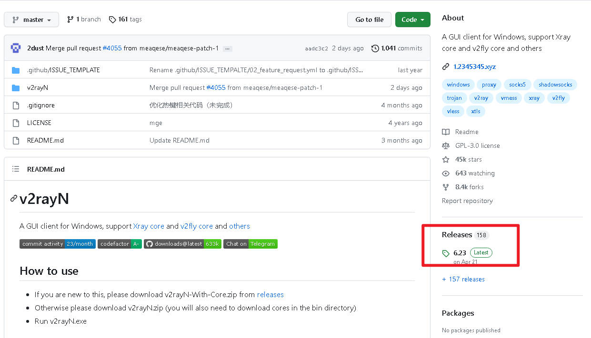Click the GPL-3.0 license scale icon
591x338 pixels.
[x=446, y=145]
